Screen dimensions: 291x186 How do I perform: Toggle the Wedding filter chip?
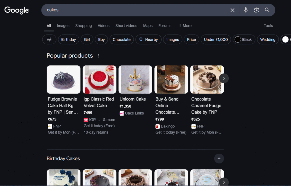(x=267, y=39)
